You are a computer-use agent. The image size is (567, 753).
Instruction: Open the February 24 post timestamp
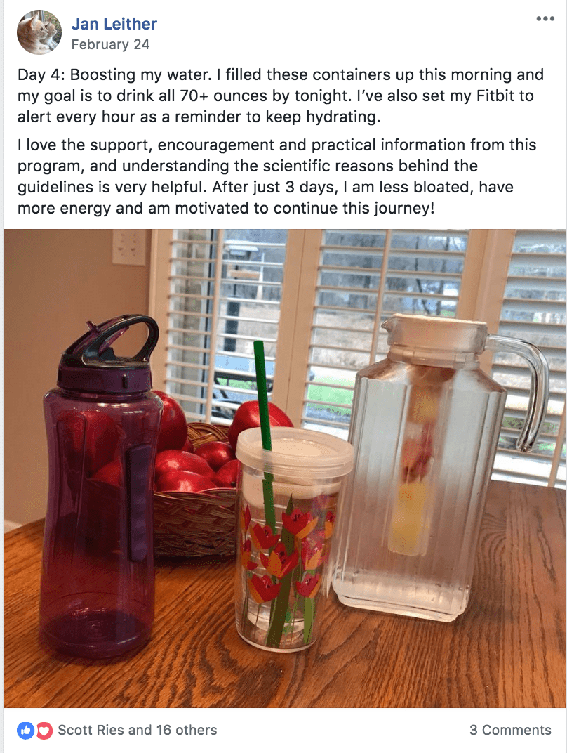(x=110, y=45)
